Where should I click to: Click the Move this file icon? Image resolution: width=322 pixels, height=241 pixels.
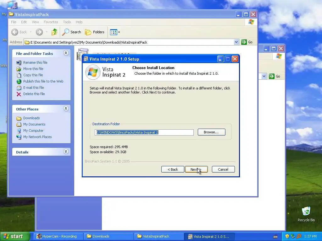19,69
